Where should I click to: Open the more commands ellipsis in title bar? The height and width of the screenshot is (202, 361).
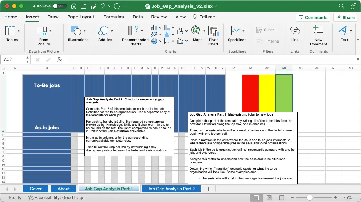(126, 6)
